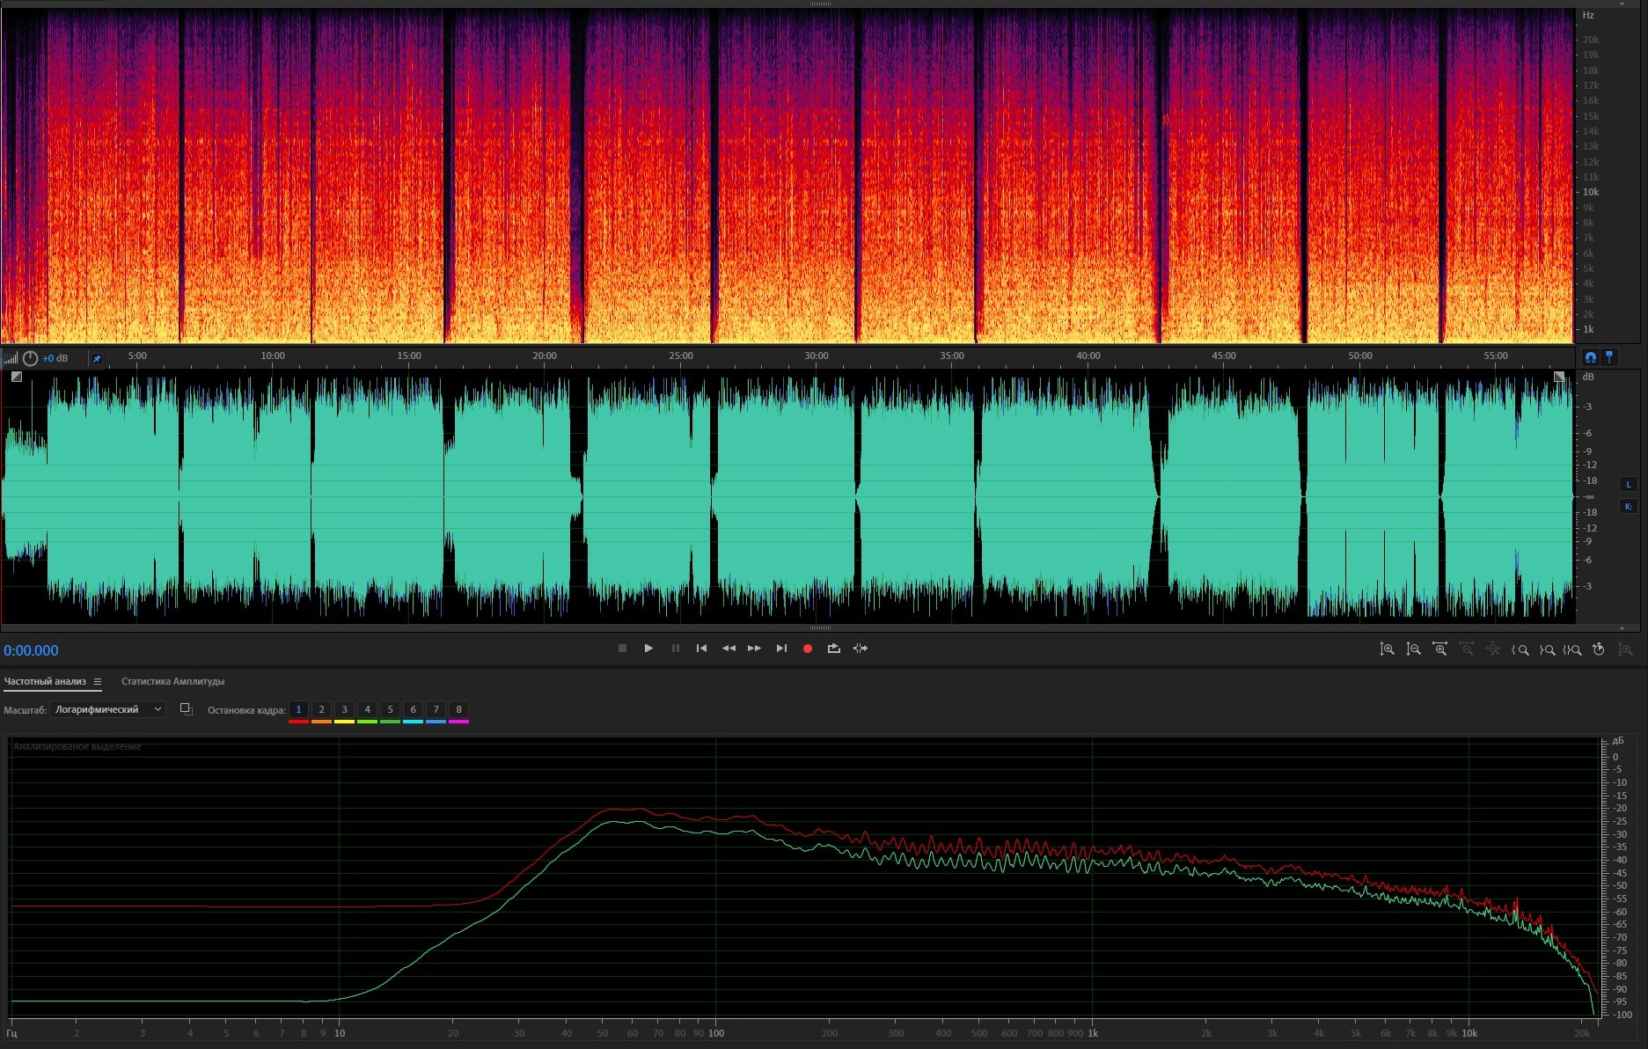
Task: Click the Гц label on frequency axis
Action: click(11, 1033)
